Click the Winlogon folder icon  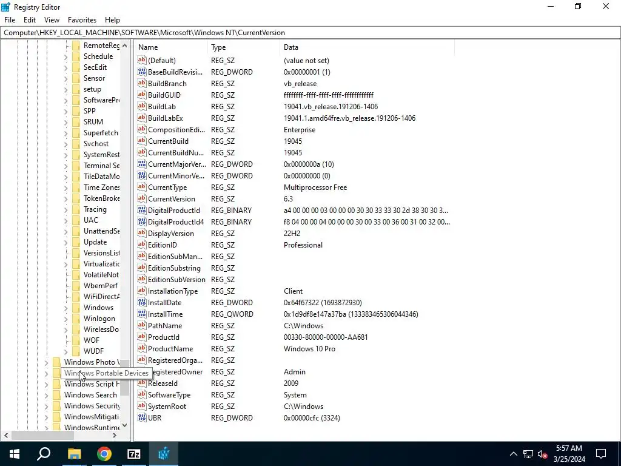(76, 319)
